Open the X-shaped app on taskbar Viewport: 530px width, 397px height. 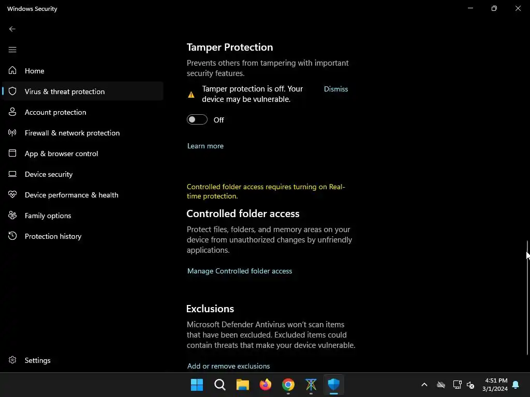pyautogui.click(x=311, y=385)
